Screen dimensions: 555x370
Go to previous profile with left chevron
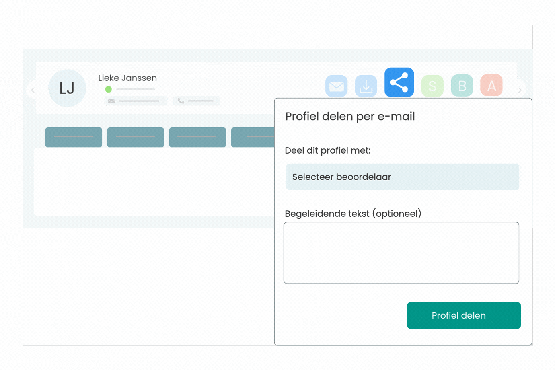[x=33, y=90]
